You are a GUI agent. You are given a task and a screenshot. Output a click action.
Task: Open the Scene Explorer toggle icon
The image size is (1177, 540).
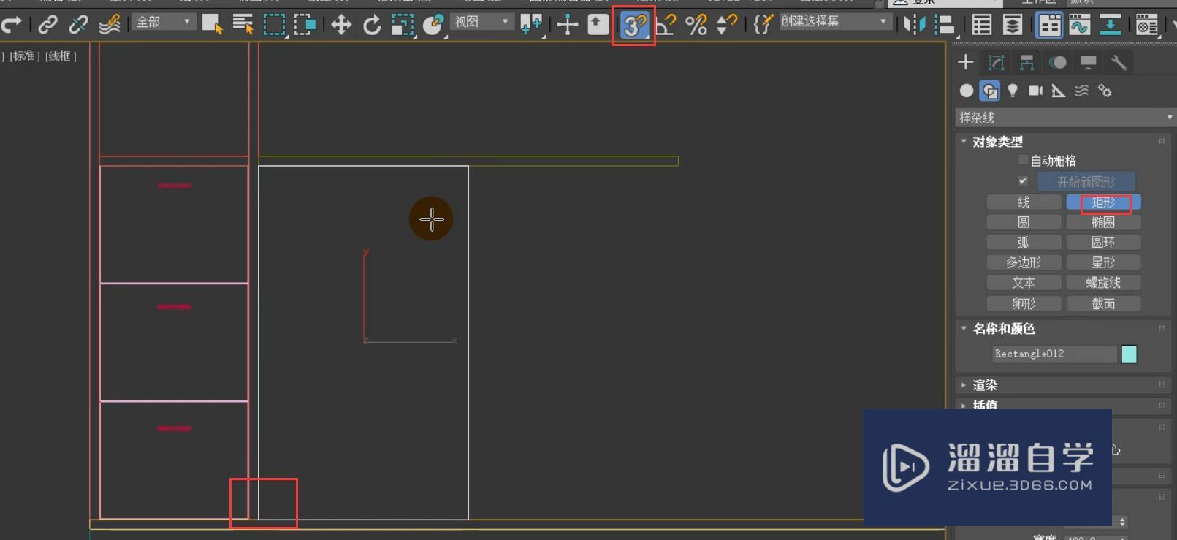click(x=982, y=25)
